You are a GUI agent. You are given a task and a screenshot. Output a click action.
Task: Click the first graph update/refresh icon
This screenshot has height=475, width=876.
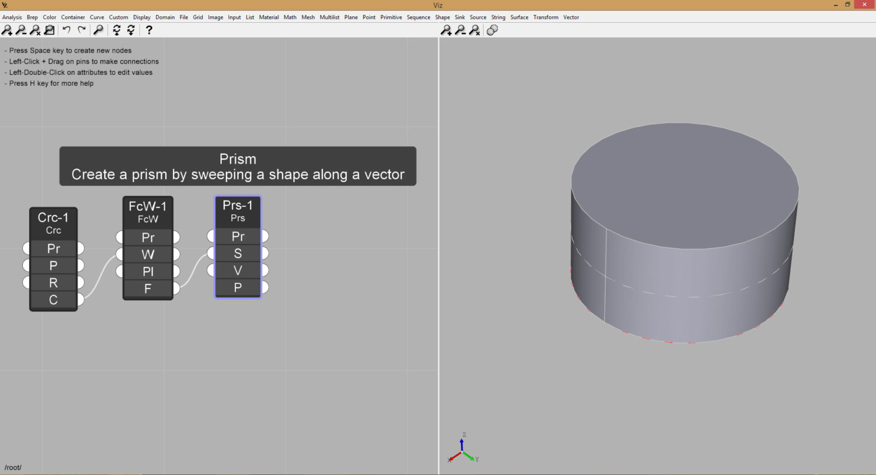115,30
